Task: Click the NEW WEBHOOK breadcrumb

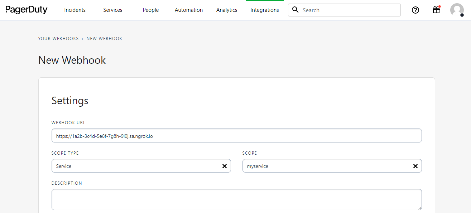Action: [x=104, y=38]
